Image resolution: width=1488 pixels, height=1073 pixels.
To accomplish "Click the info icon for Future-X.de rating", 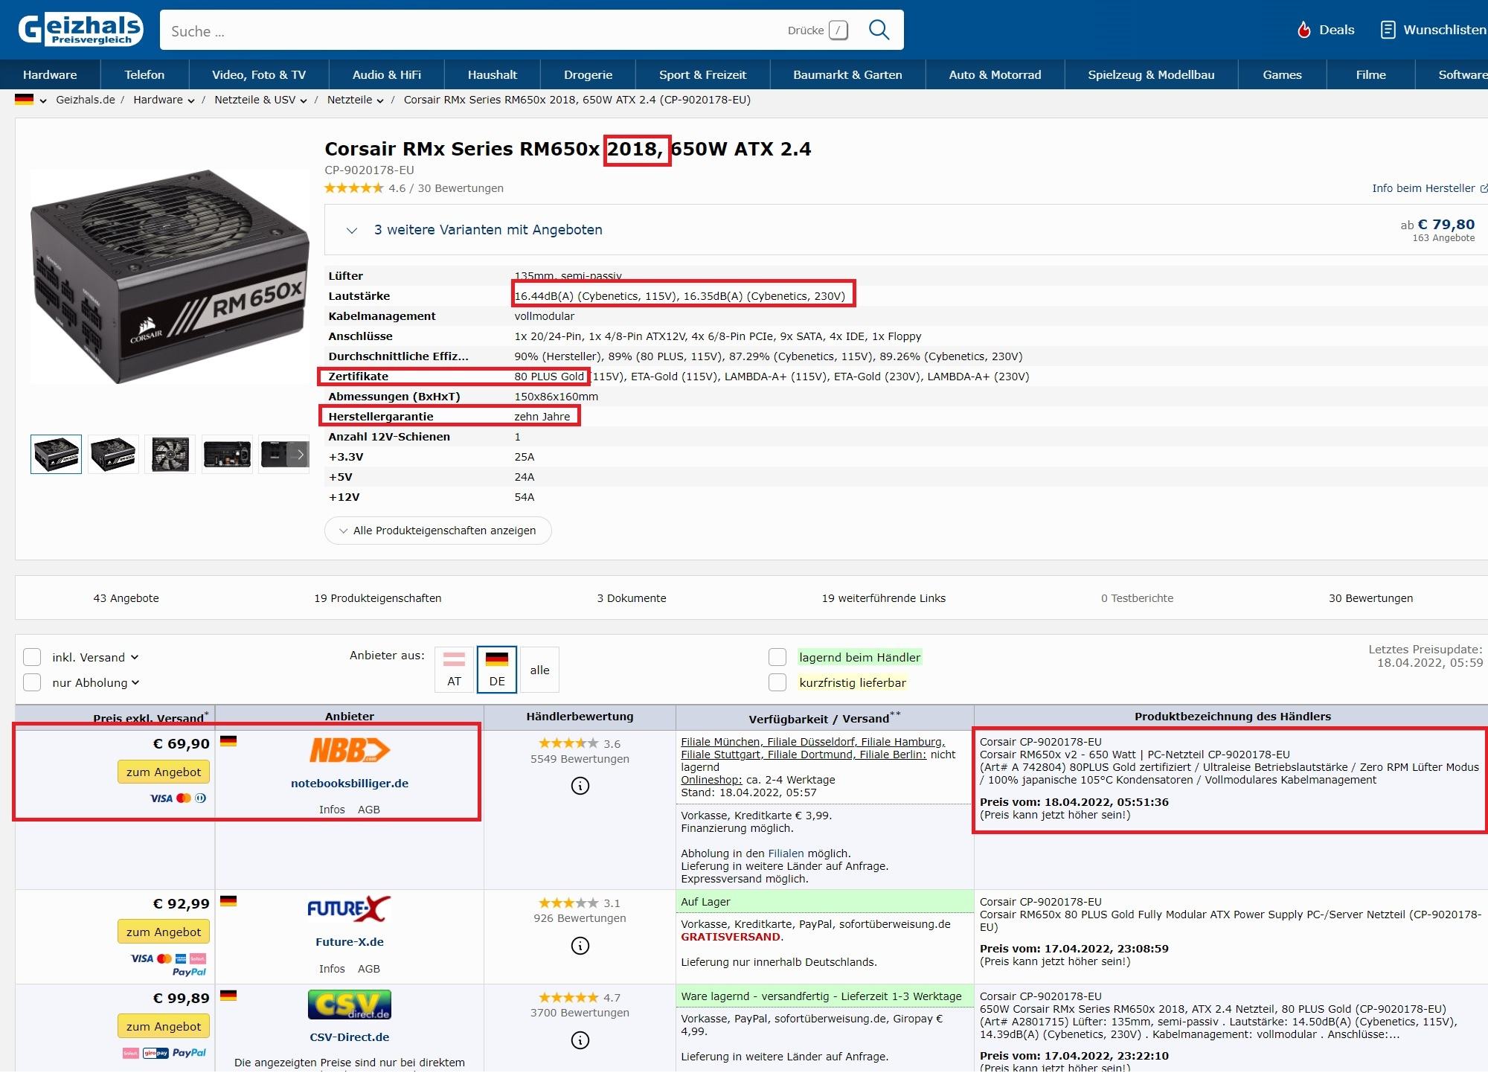I will coord(580,946).
